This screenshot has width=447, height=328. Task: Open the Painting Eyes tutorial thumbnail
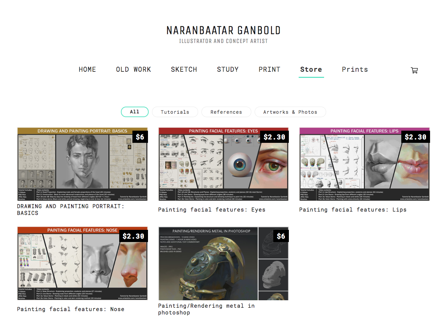point(223,164)
